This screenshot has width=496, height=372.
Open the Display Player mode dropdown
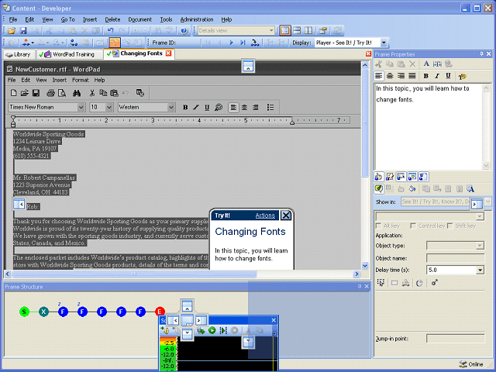[384, 43]
